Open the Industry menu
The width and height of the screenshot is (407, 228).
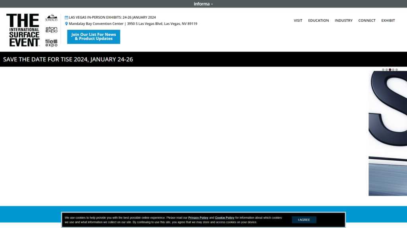pyautogui.click(x=344, y=21)
